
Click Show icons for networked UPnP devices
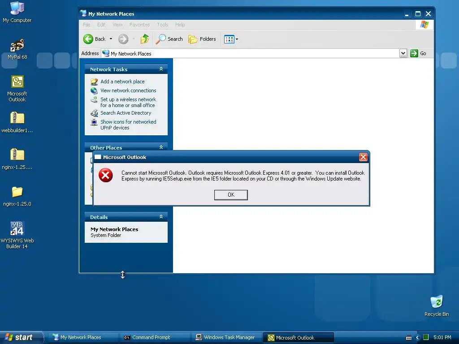click(x=128, y=125)
